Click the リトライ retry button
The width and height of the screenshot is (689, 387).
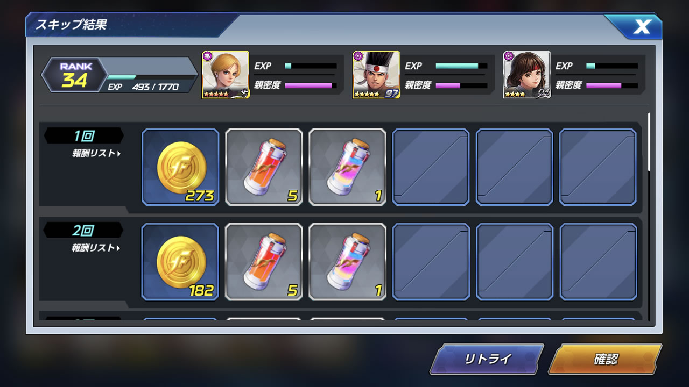click(487, 359)
